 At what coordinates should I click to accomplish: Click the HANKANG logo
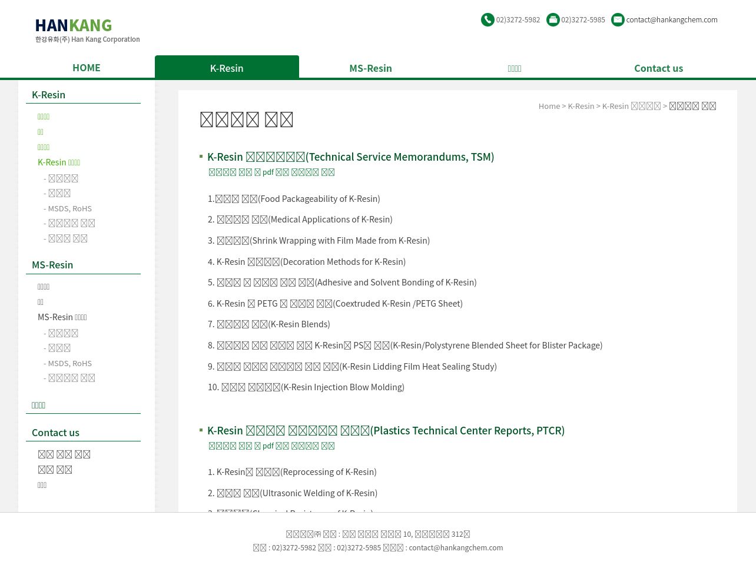[87, 31]
